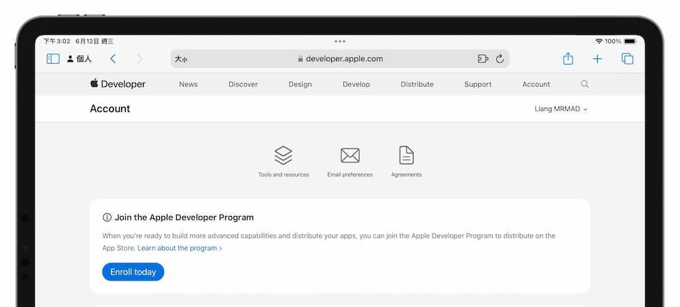Tap the developer.apple.com address field
The image size is (680, 307).
tap(340, 59)
